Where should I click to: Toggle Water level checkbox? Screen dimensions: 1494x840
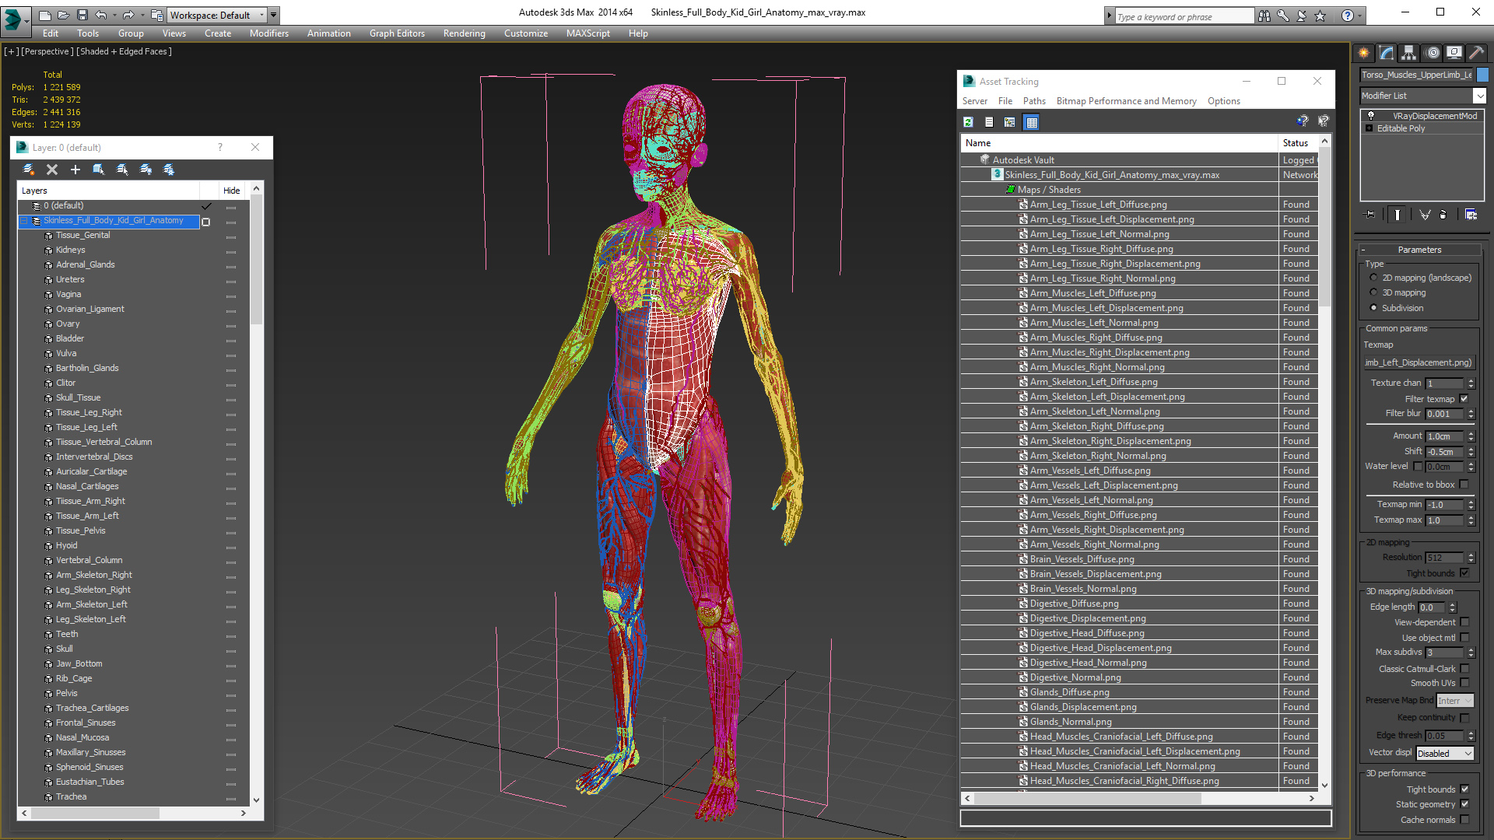[x=1418, y=467]
